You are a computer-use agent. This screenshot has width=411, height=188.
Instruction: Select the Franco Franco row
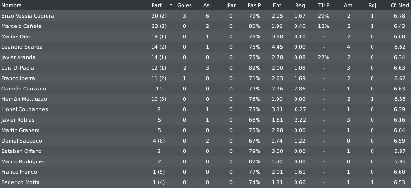(205, 172)
